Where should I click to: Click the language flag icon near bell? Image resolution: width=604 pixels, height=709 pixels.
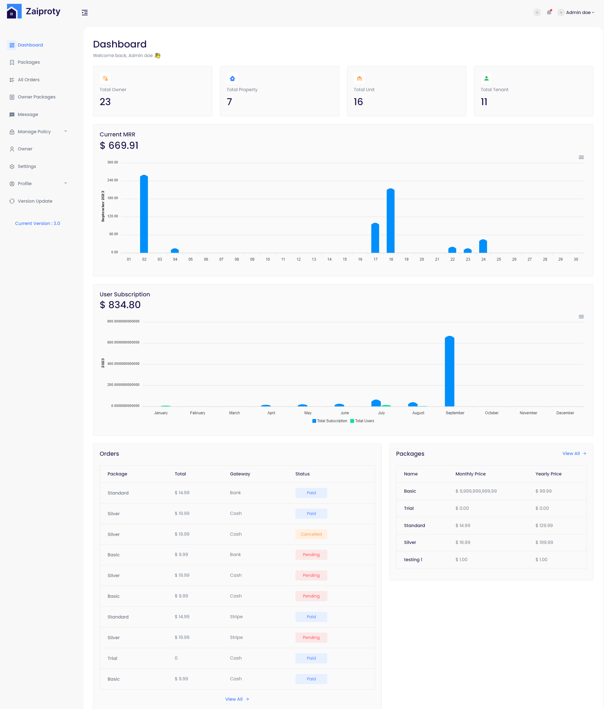(x=537, y=12)
